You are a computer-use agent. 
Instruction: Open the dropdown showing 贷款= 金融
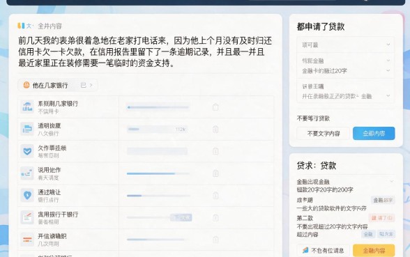(x=345, y=96)
